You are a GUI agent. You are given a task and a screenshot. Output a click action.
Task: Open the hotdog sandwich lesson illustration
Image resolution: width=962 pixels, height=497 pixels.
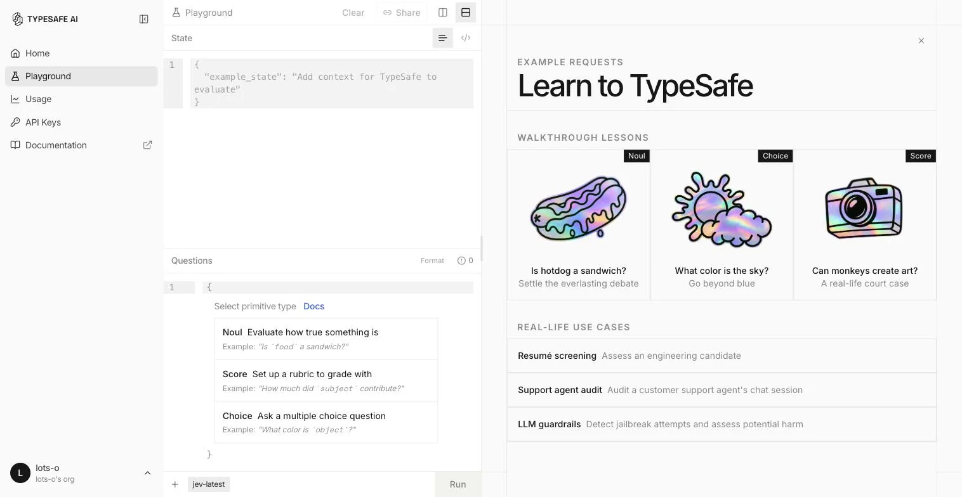(579, 209)
